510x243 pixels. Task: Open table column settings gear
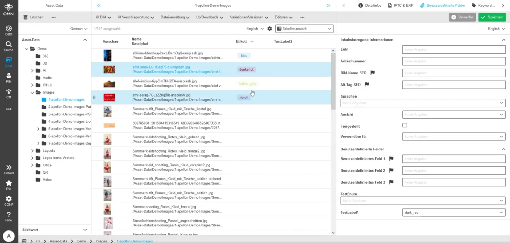coord(270,29)
